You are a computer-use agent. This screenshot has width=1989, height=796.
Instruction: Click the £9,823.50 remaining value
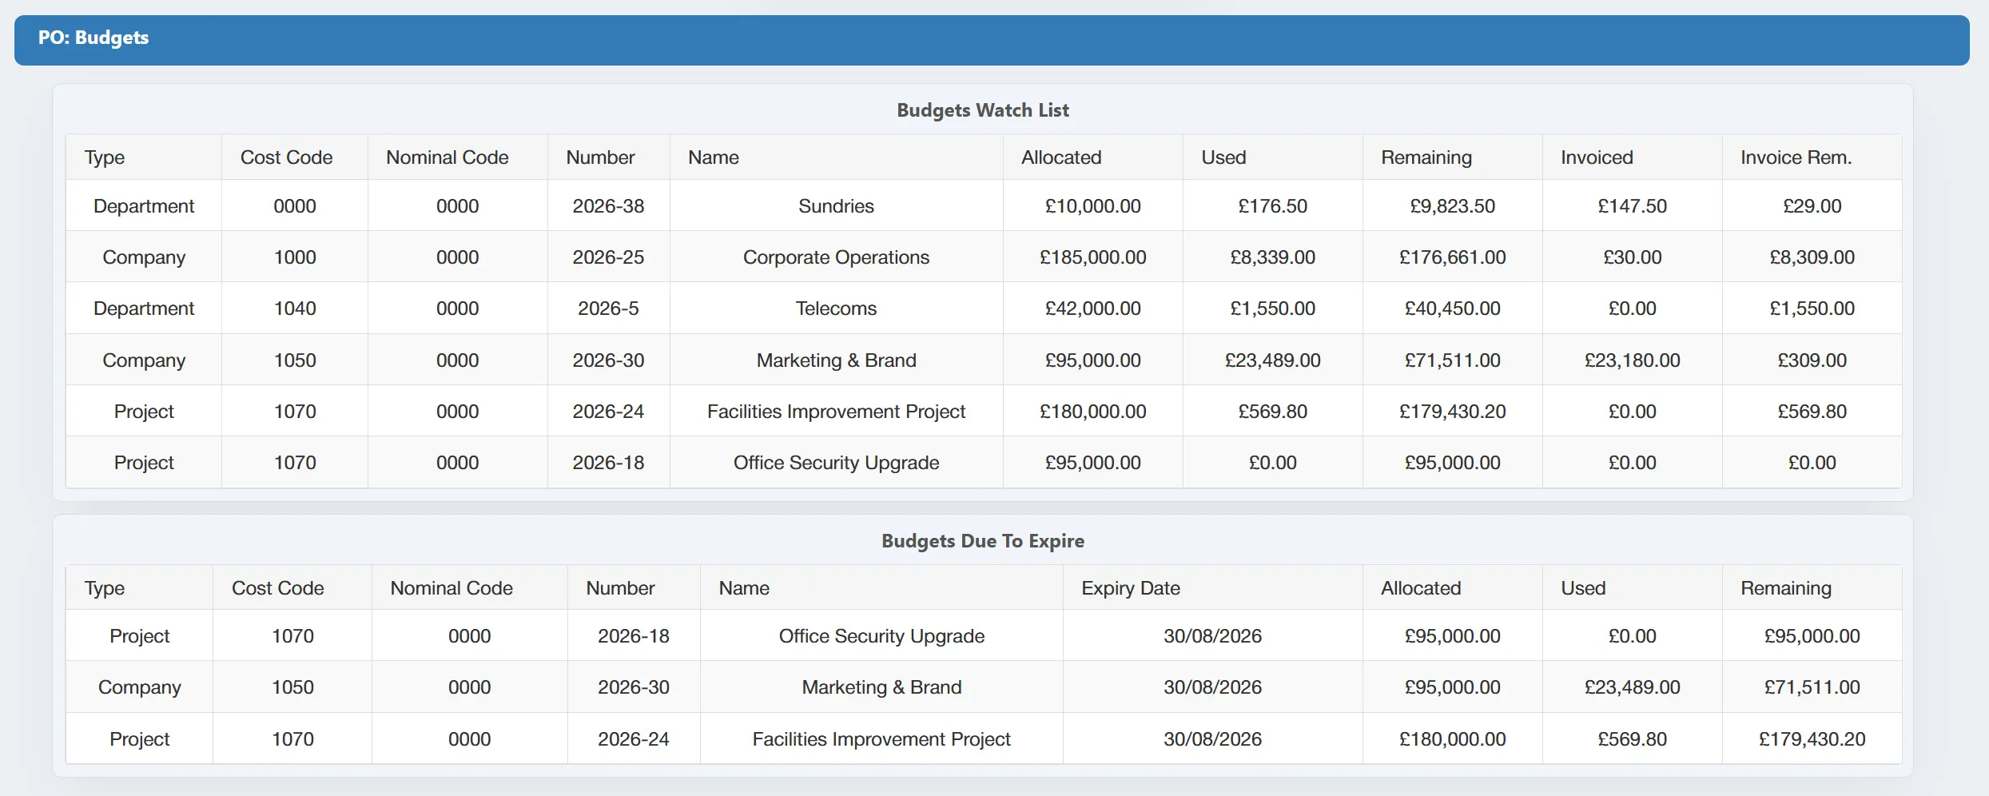[x=1452, y=206]
